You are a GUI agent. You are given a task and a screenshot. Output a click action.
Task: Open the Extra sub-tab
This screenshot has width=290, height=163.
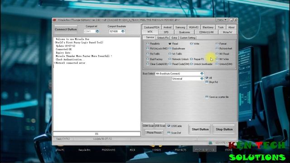[x=174, y=38]
